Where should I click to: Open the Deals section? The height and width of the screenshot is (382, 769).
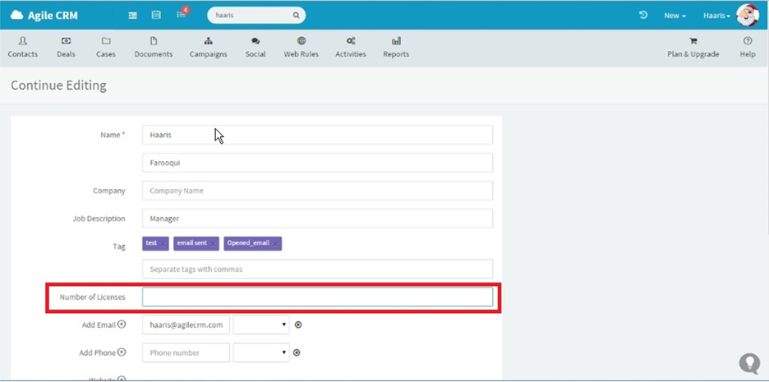tap(66, 48)
